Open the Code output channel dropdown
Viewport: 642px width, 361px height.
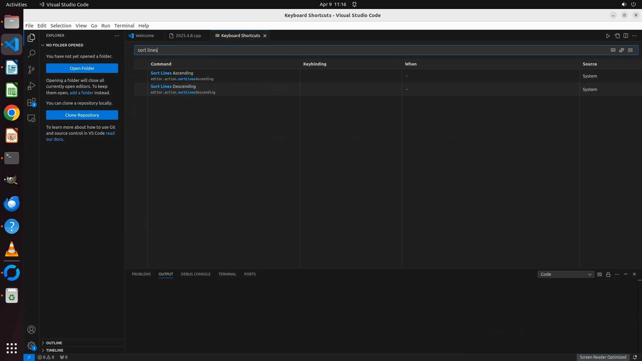(566, 274)
